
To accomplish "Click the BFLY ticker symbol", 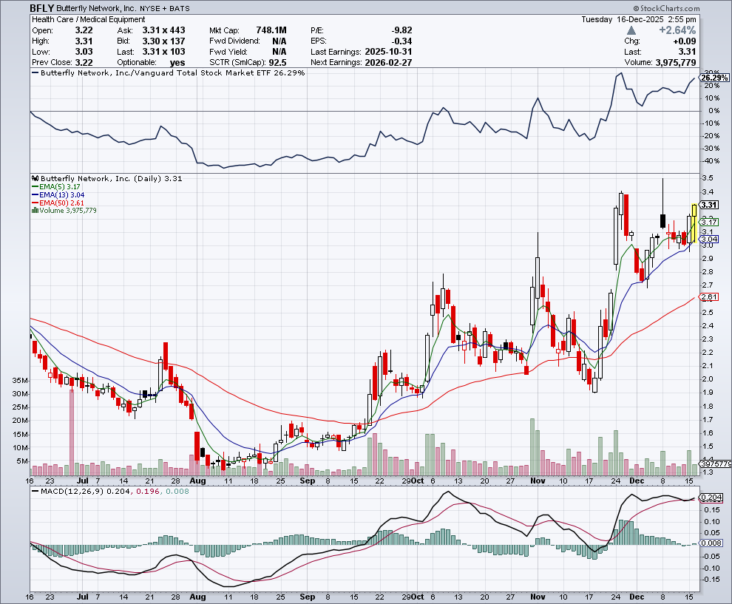I will [42, 8].
